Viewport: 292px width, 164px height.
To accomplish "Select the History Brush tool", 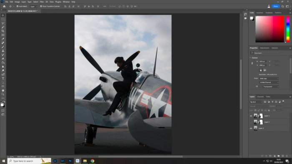I will [3, 55].
